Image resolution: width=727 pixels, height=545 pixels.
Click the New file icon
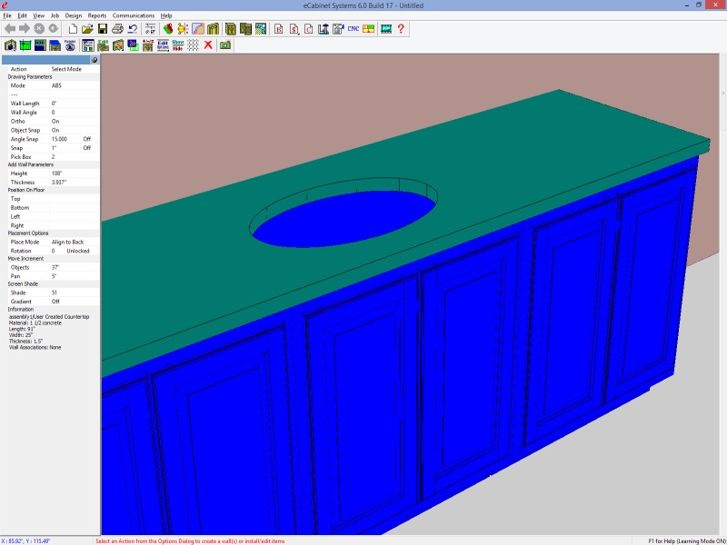click(x=72, y=29)
